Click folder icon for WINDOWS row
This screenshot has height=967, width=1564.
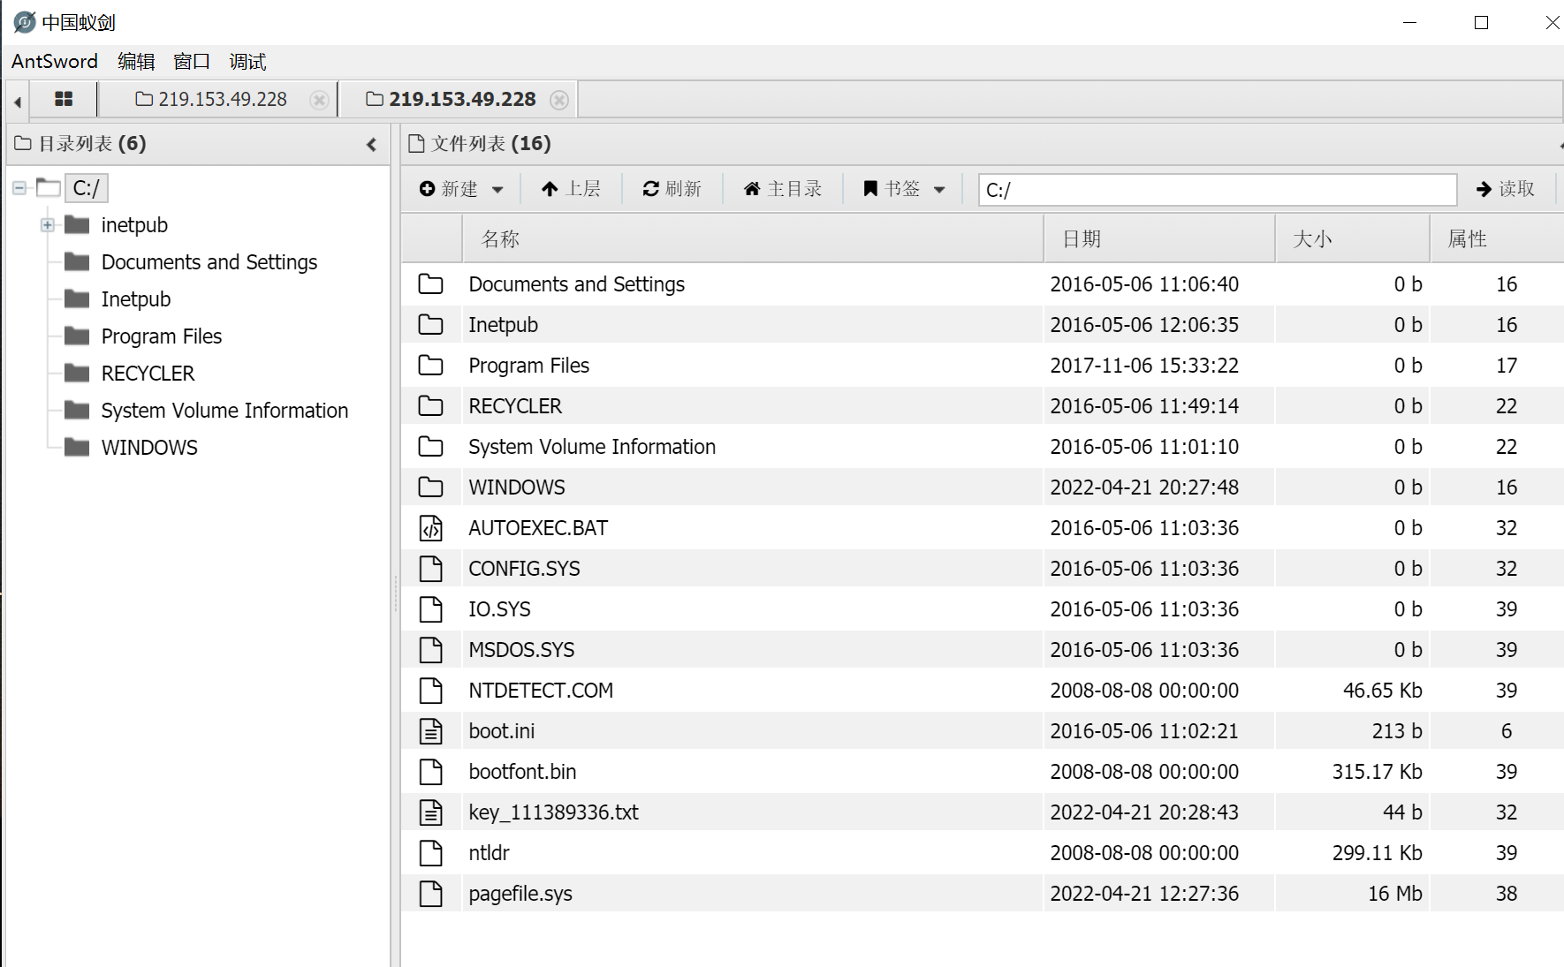click(x=431, y=487)
